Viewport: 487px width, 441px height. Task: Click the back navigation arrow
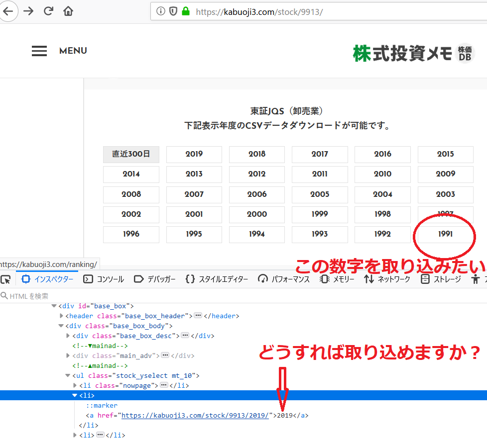[9, 11]
